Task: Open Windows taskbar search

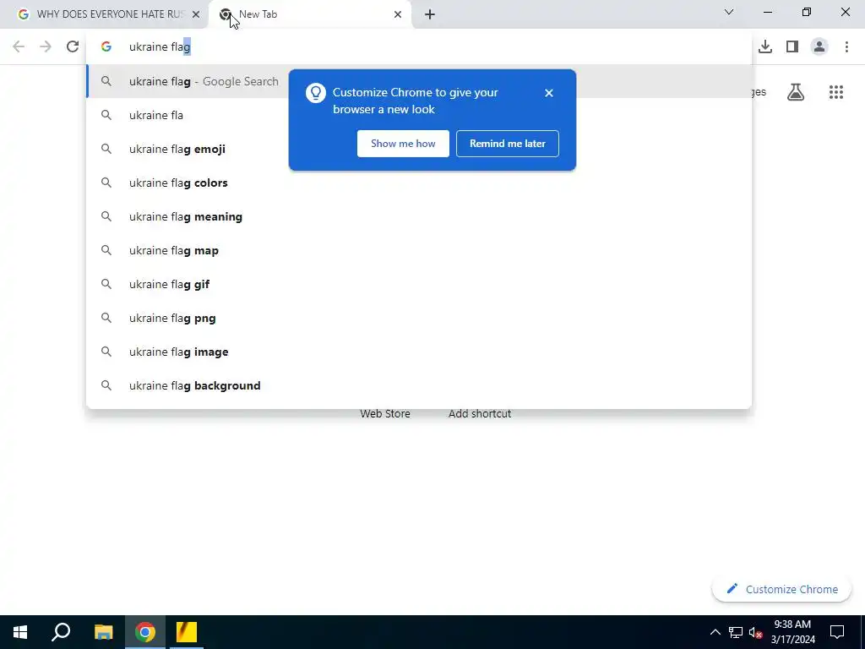Action: click(61, 632)
